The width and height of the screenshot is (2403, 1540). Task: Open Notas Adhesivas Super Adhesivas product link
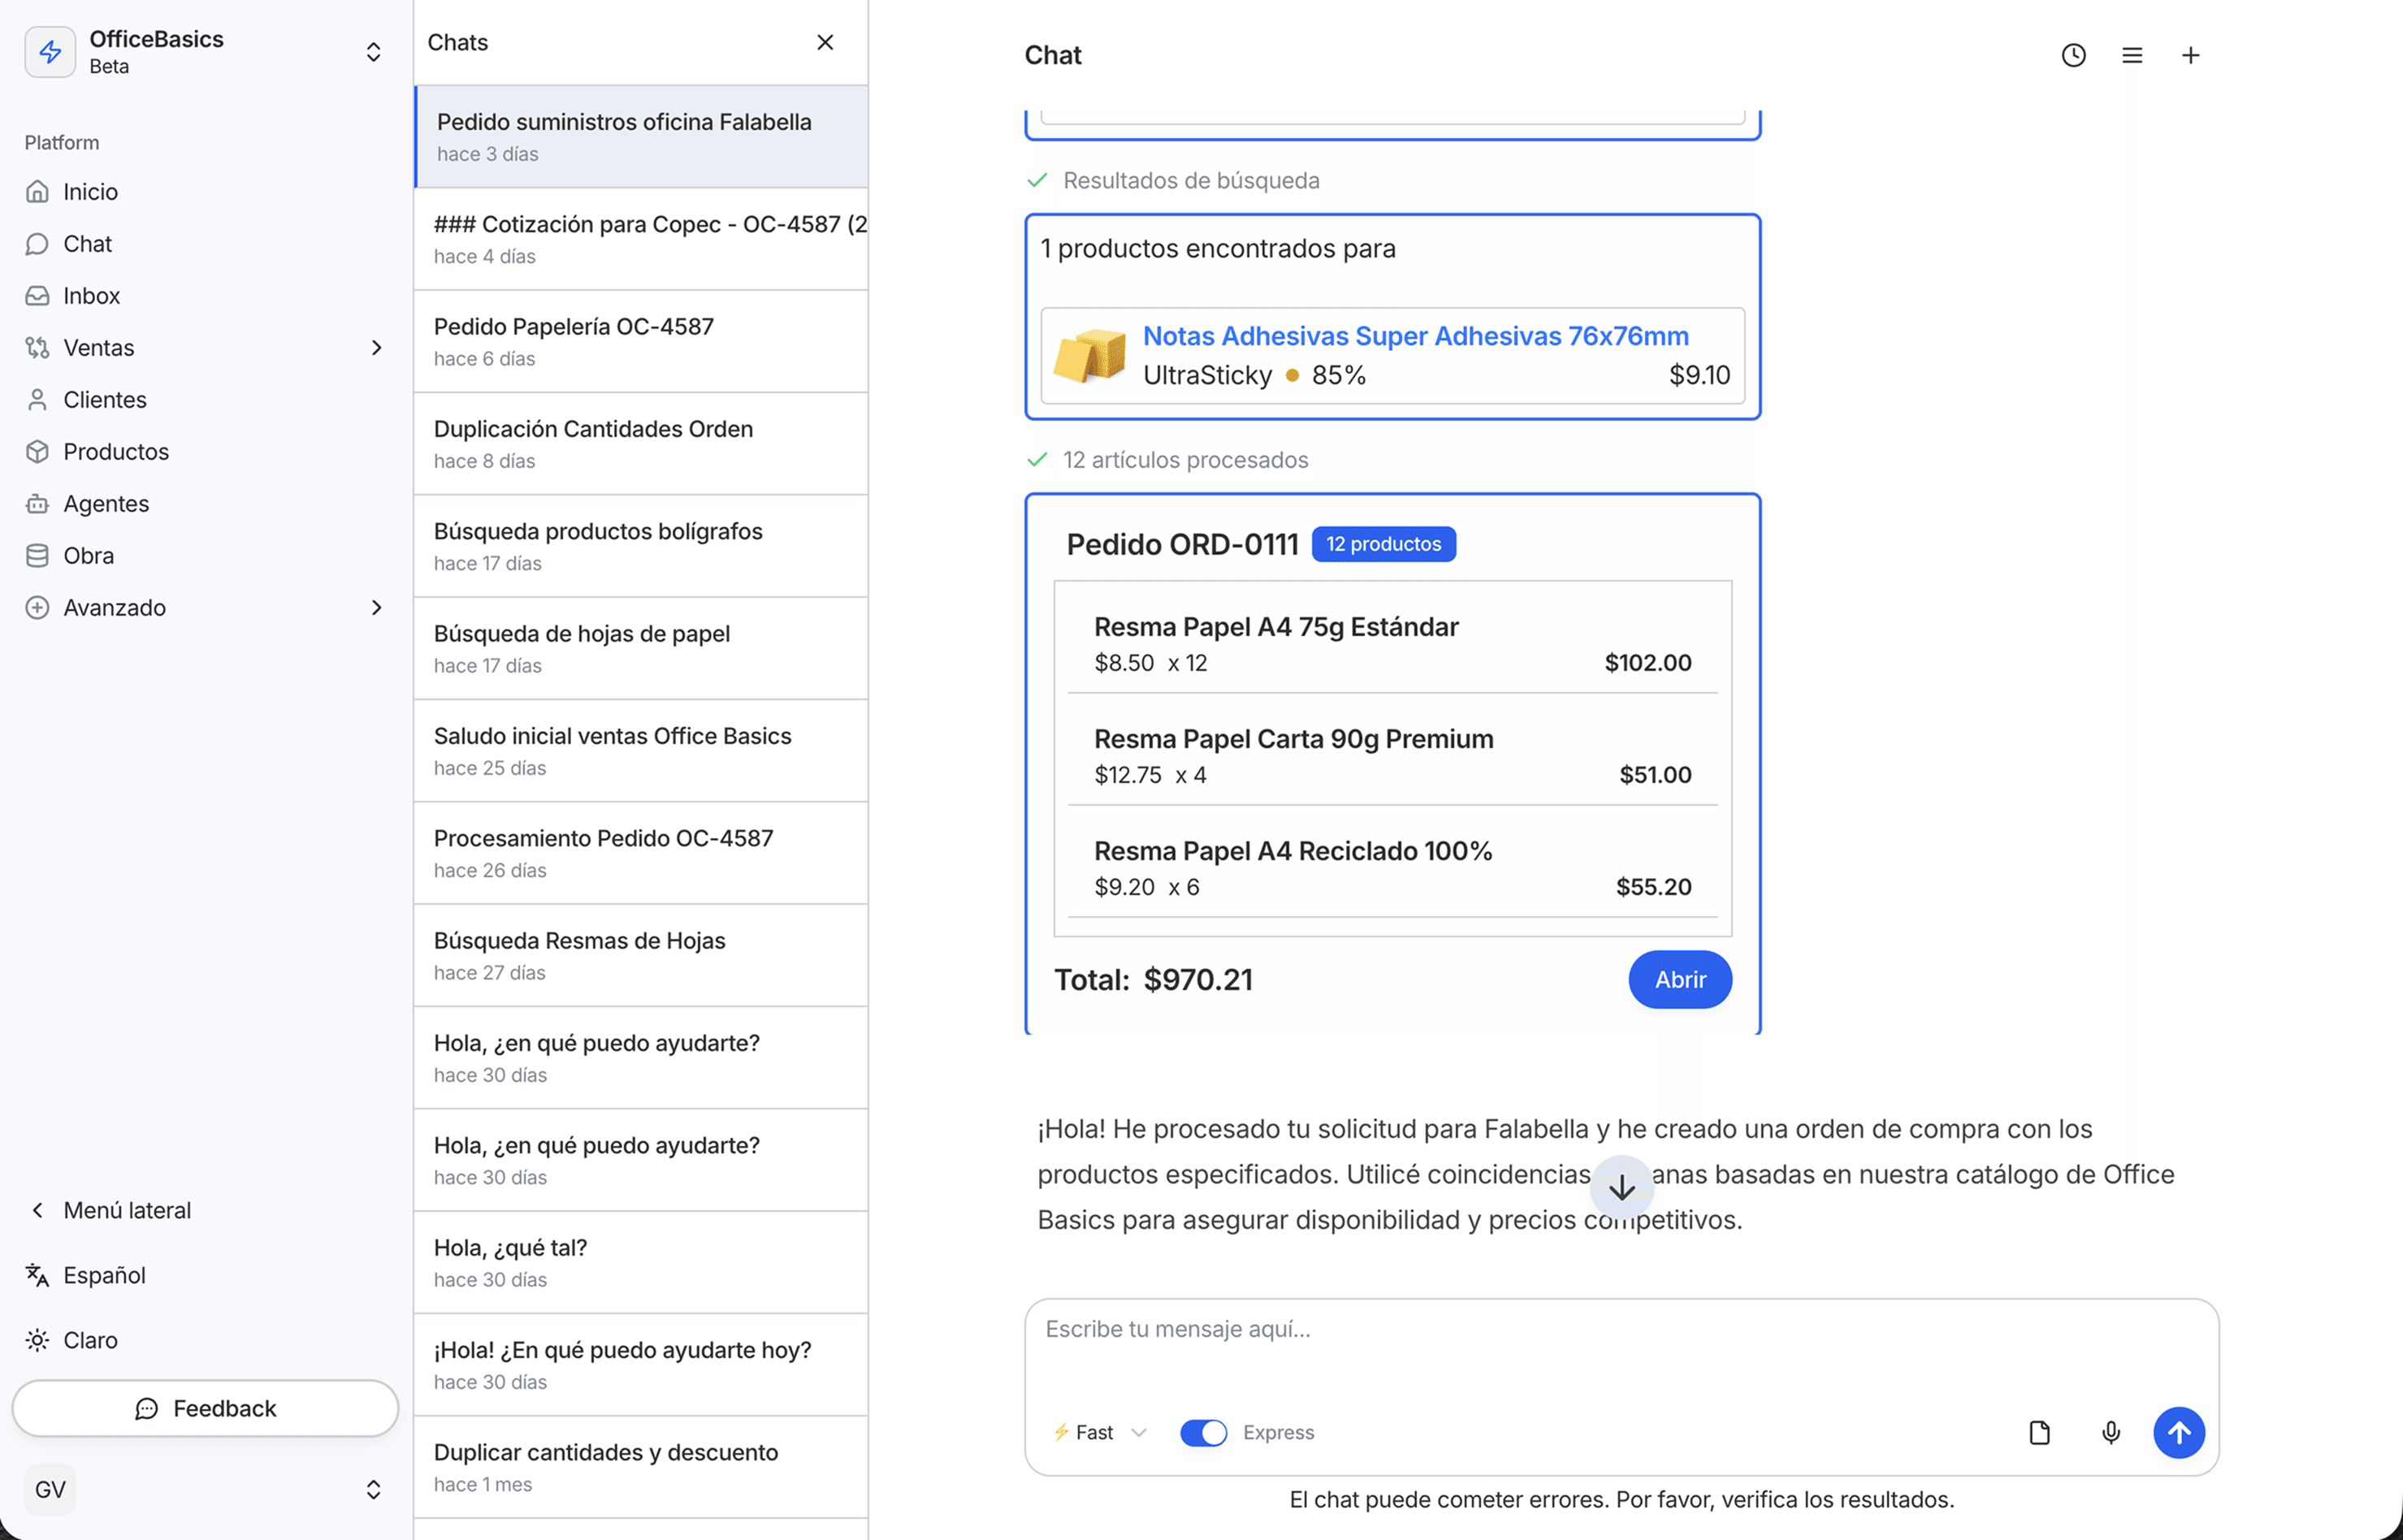click(1416, 336)
